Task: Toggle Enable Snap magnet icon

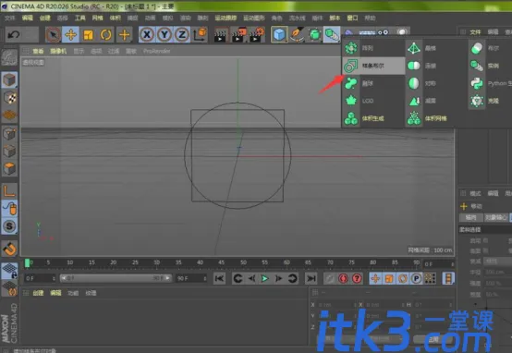Action: (9, 249)
